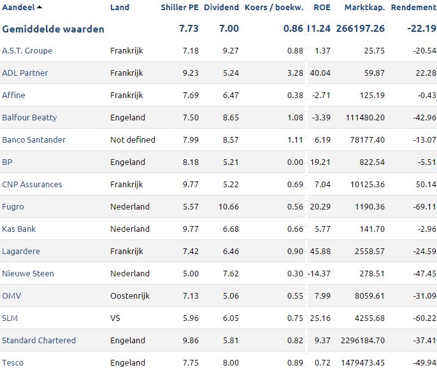The height and width of the screenshot is (370, 437).
Task: Select the Lagardere stock link
Action: coord(21,252)
